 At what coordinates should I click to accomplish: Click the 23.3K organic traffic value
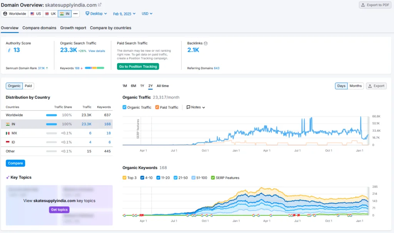[68, 50]
